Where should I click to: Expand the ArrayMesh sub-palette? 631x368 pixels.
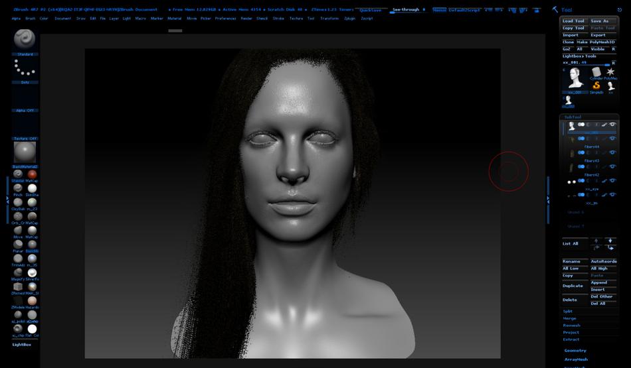tap(576, 359)
